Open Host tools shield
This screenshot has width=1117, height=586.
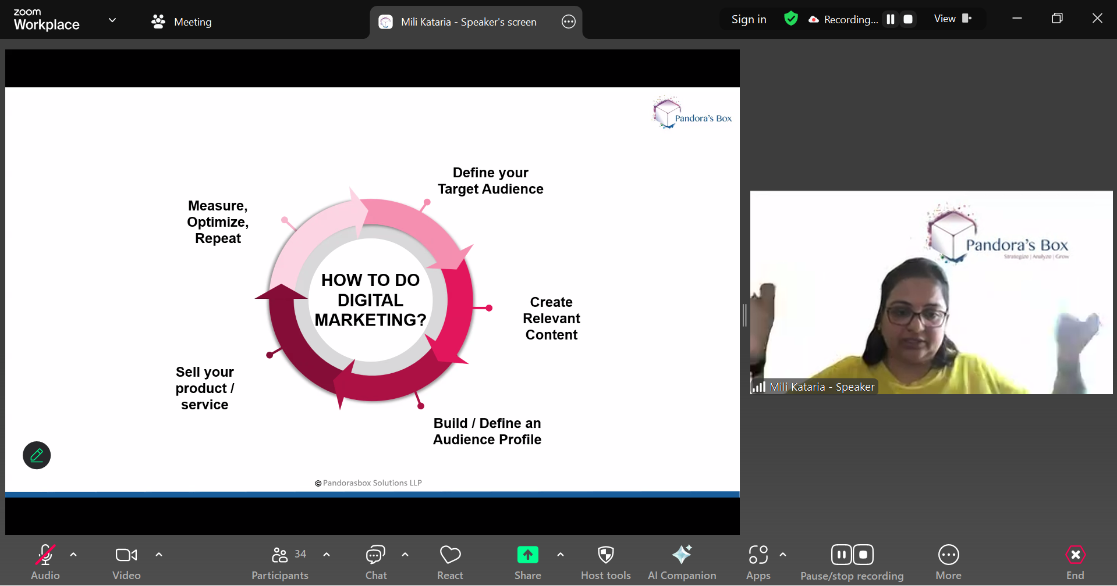point(605,562)
